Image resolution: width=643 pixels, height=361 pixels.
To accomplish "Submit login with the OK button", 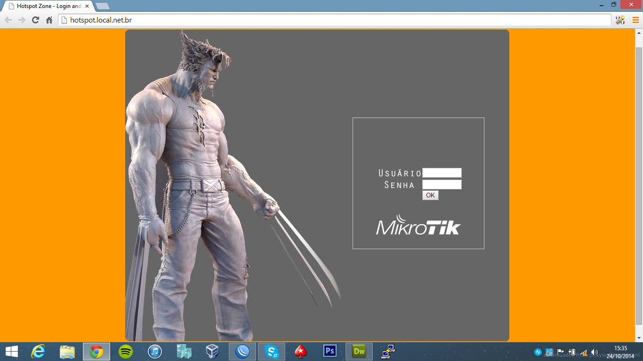I will 430,195.
